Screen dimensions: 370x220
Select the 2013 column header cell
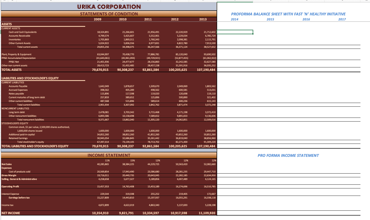tap(203, 19)
